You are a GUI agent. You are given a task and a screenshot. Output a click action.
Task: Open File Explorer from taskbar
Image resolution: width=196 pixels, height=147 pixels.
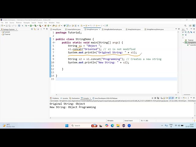(x=118, y=126)
